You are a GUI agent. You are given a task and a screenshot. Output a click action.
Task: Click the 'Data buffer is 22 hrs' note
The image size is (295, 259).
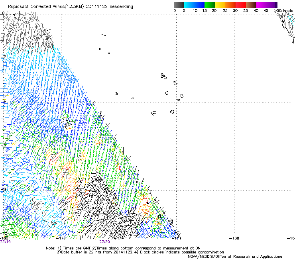click(x=94, y=252)
